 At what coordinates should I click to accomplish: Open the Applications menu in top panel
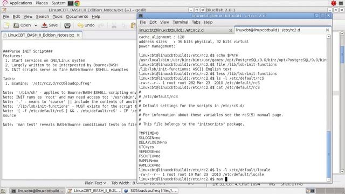point(20,3)
